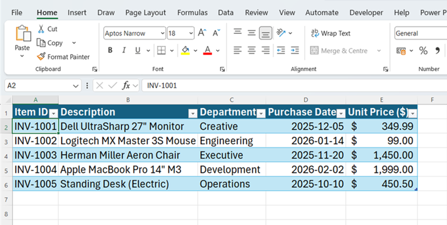Image resolution: width=447 pixels, height=225 pixels.
Task: Align text to middle vertically
Action: [251, 33]
